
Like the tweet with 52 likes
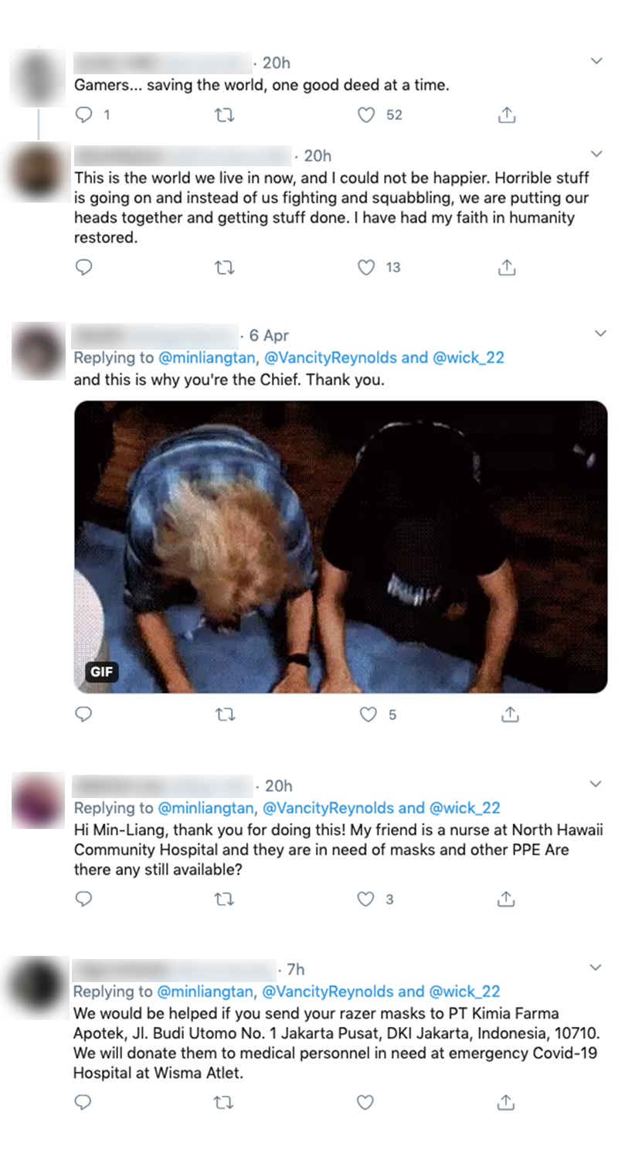[366, 115]
